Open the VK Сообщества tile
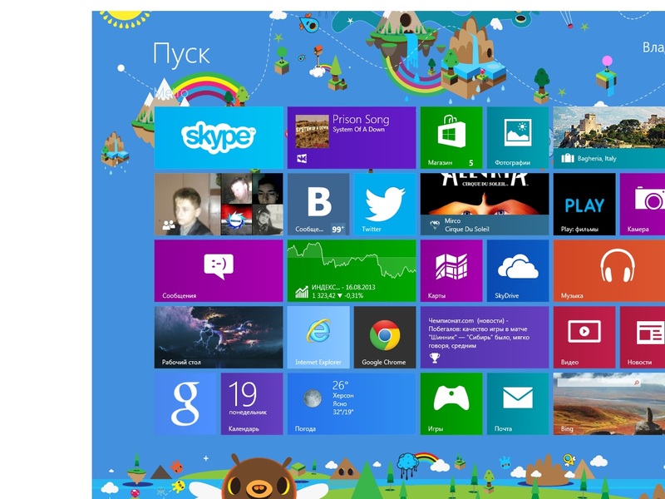This screenshot has height=499, width=665. click(318, 204)
